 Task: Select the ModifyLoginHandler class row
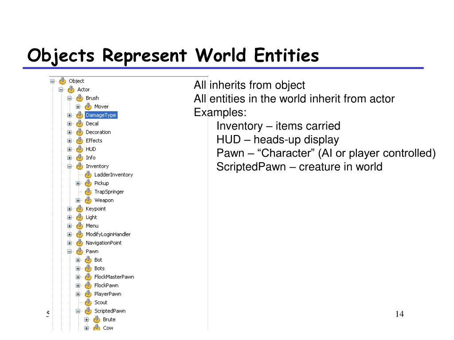108,234
